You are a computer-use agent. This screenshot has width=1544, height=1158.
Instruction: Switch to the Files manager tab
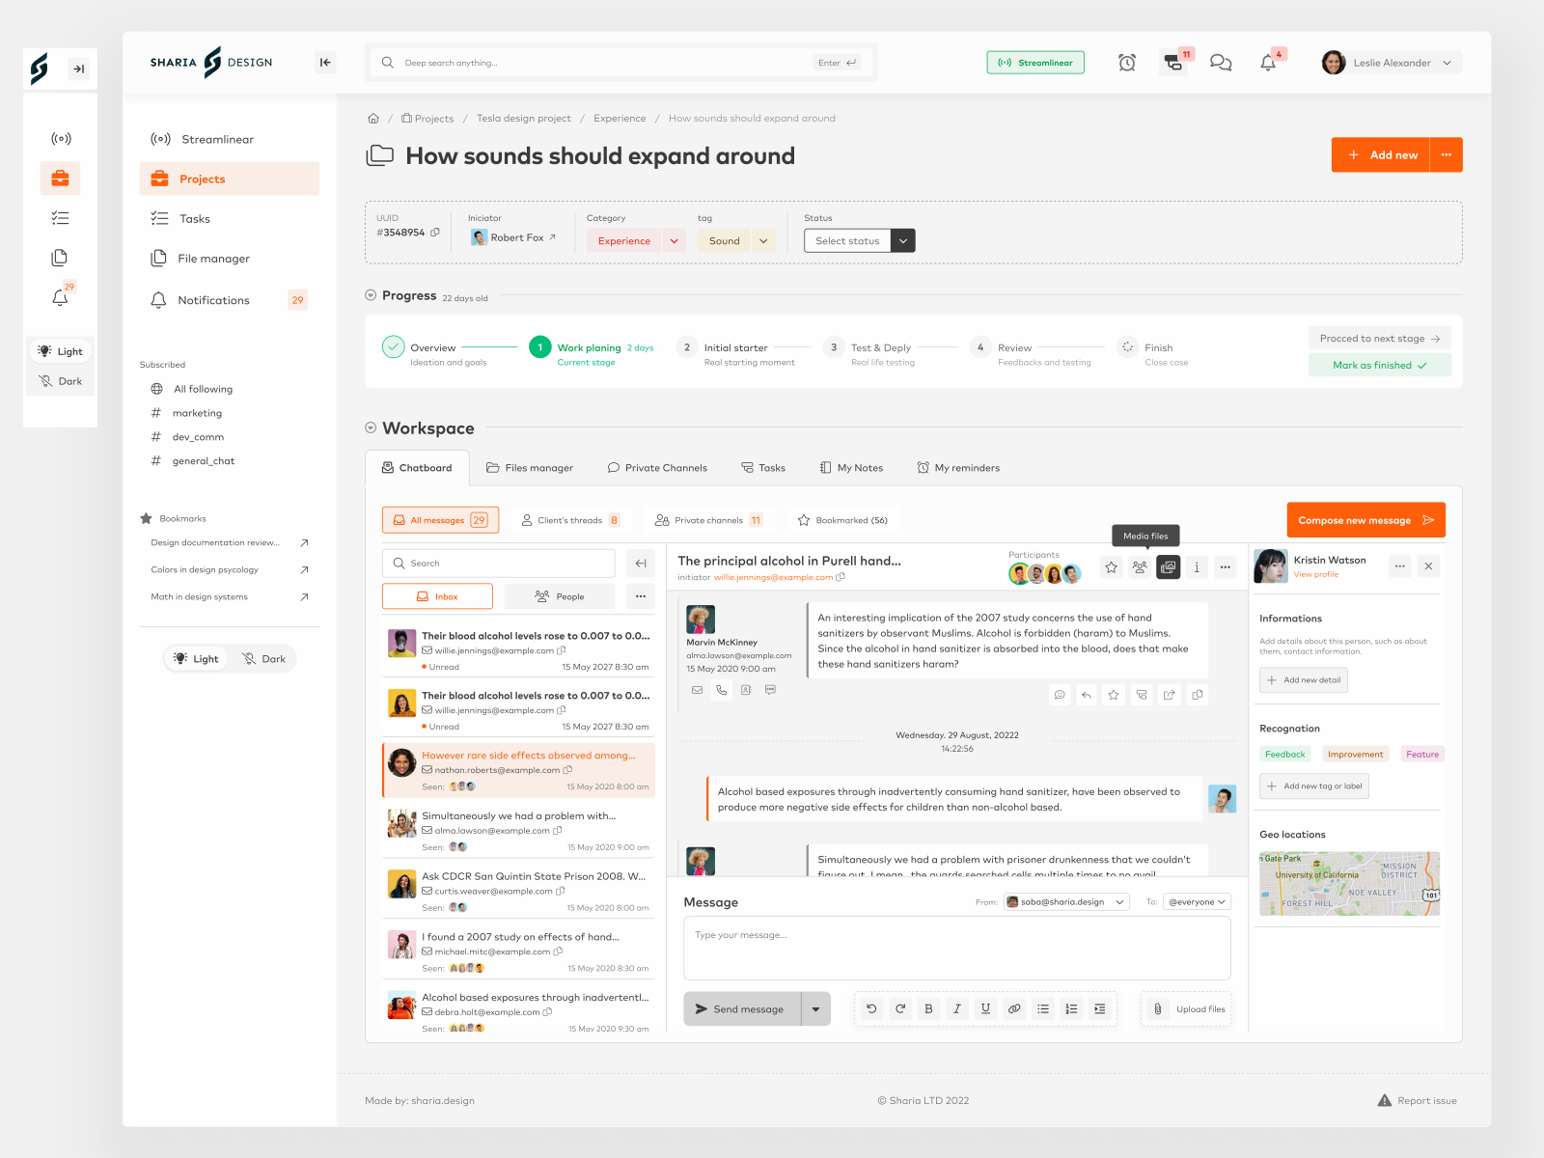point(530,467)
